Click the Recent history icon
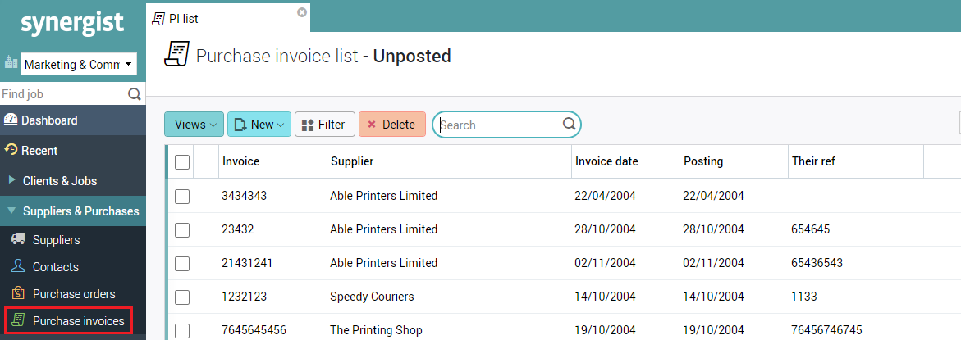 [11, 150]
